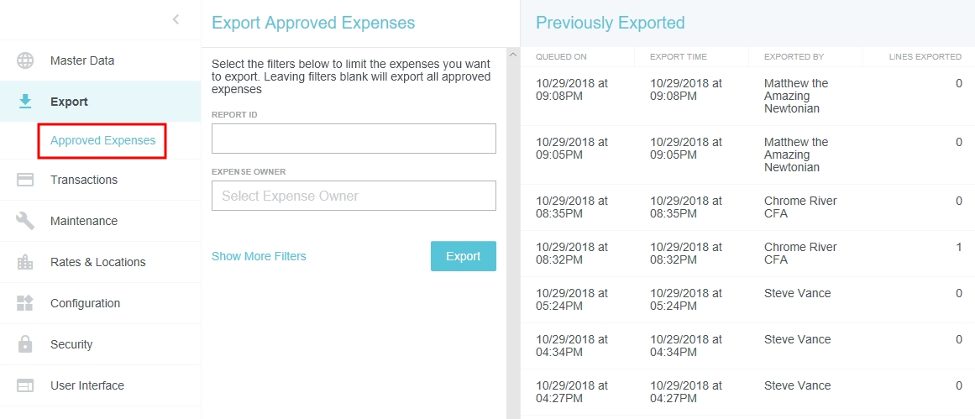Image resolution: width=975 pixels, height=419 pixels.
Task: Select the 08:32PM Chrome River CFA export row
Action: pos(747,254)
